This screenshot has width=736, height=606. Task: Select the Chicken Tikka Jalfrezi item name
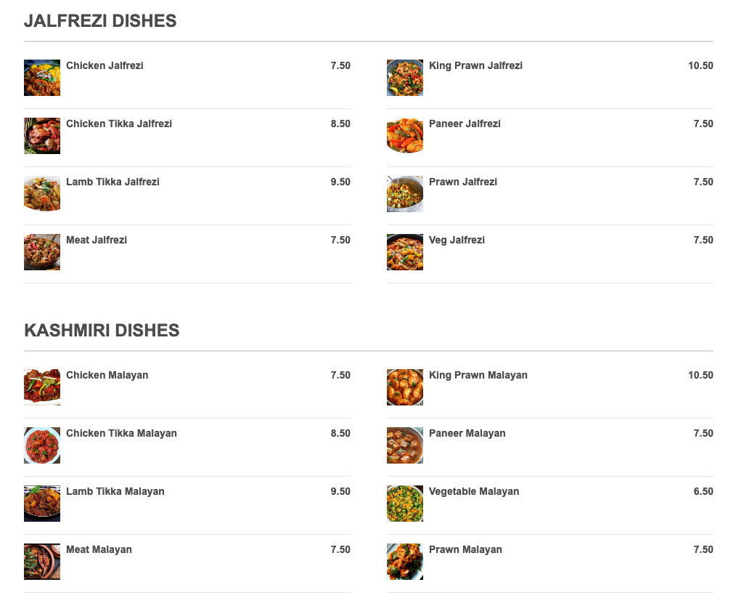coord(119,124)
